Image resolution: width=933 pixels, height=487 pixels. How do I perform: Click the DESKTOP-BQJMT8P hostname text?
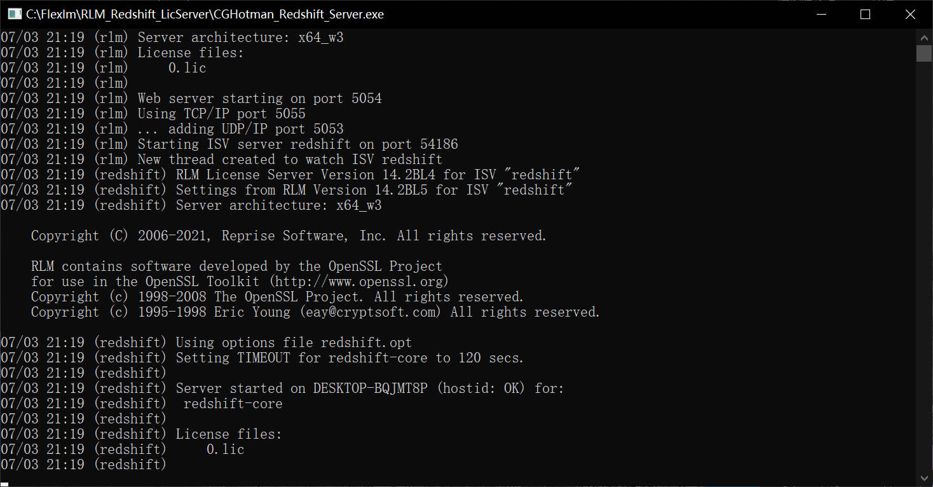tap(370, 388)
